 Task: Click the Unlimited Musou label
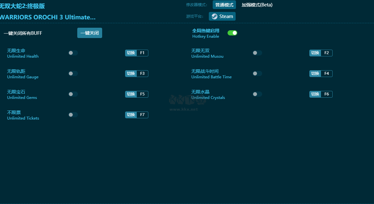[207, 56]
